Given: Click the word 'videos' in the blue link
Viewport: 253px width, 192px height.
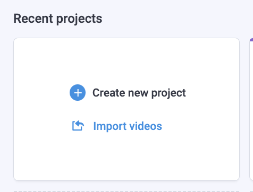Looking at the screenshot, I should coord(146,126).
